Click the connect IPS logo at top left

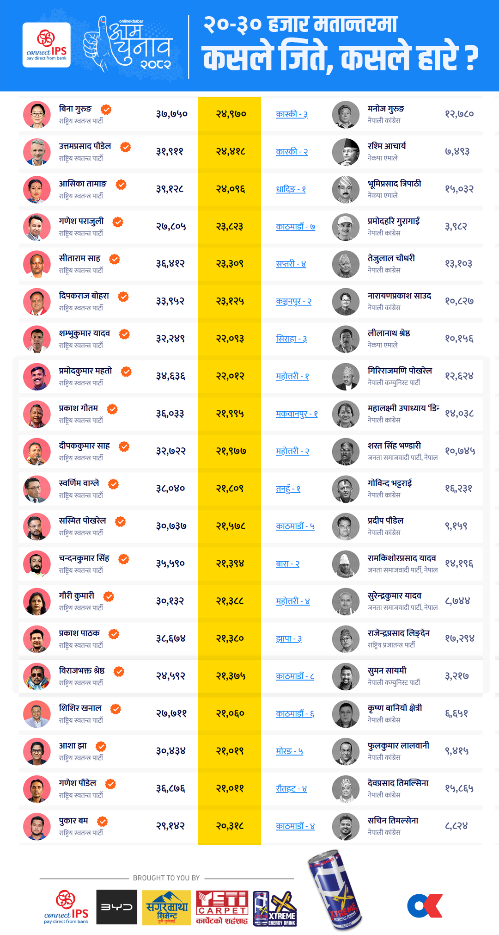coord(47,45)
